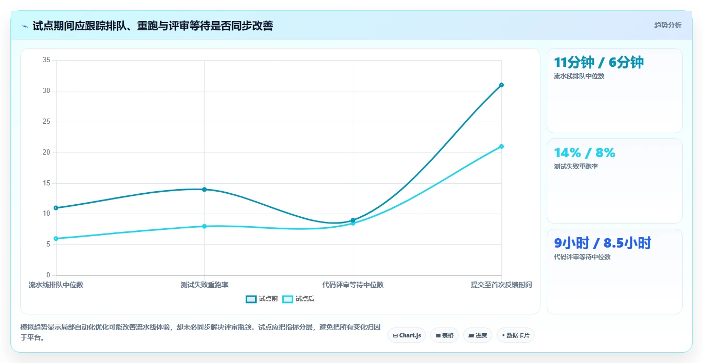Image resolution: width=703 pixels, height=363 pixels.
Task: Toggle the 试点前 legend series
Action: pos(262,299)
